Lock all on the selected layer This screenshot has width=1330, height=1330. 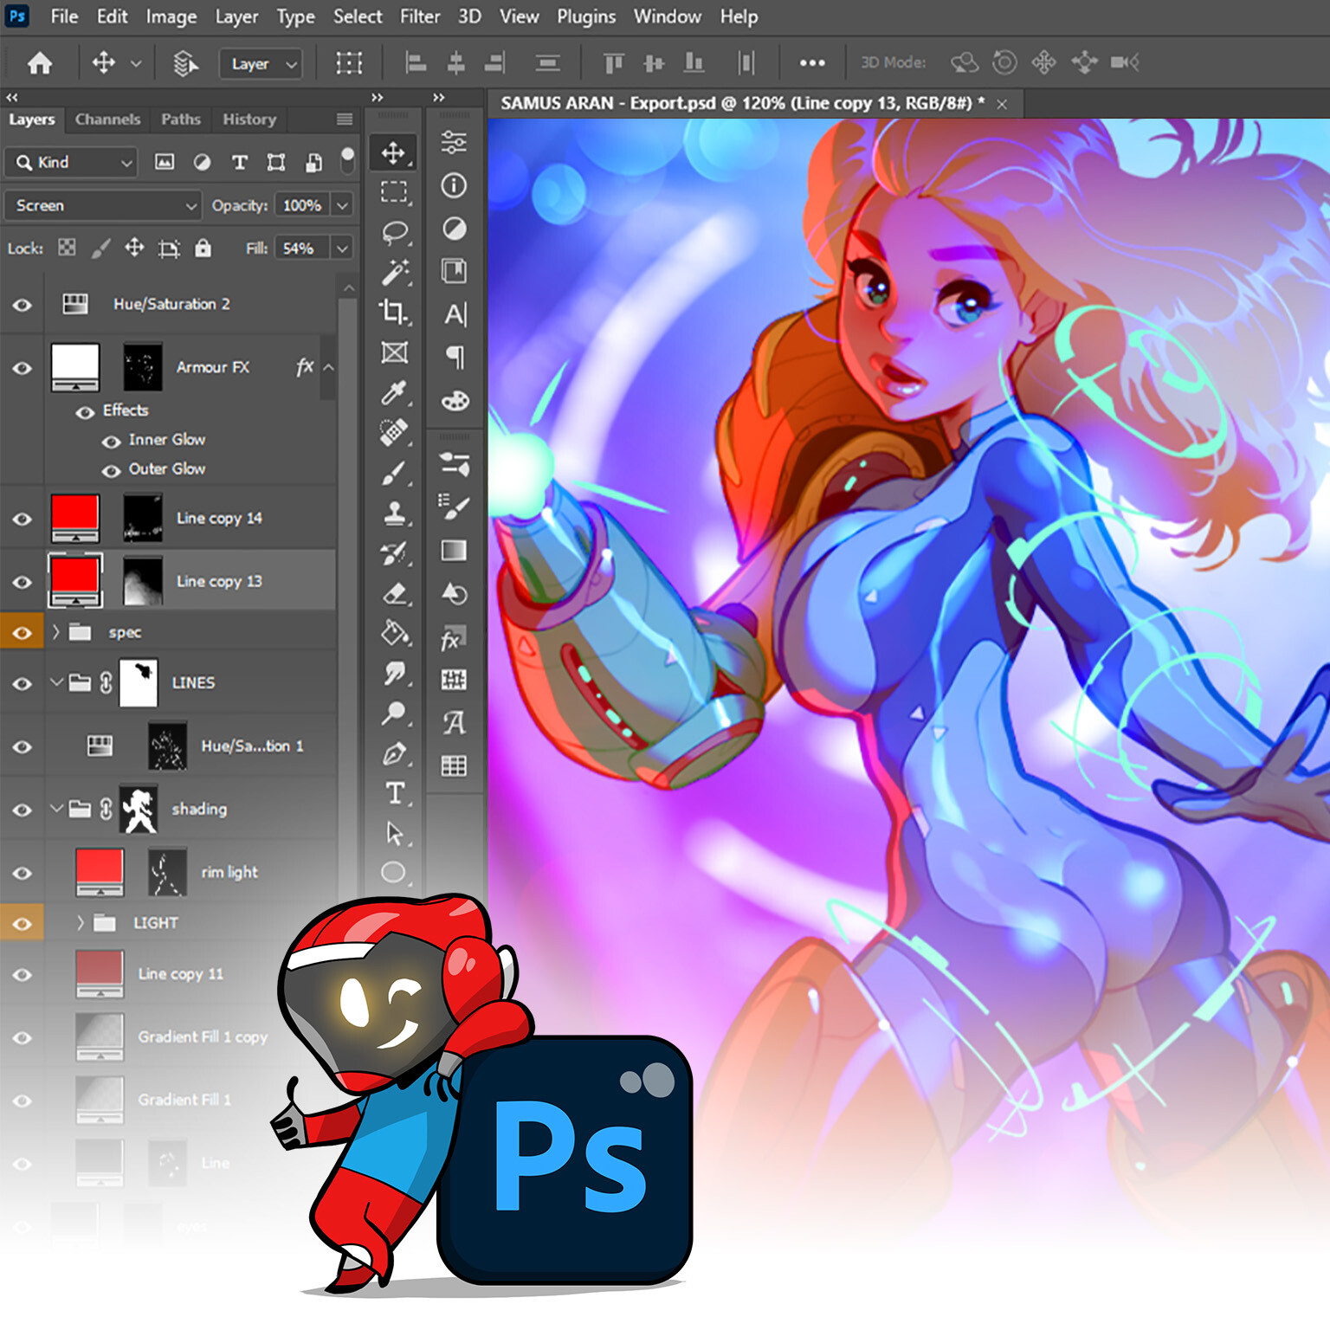pos(203,249)
